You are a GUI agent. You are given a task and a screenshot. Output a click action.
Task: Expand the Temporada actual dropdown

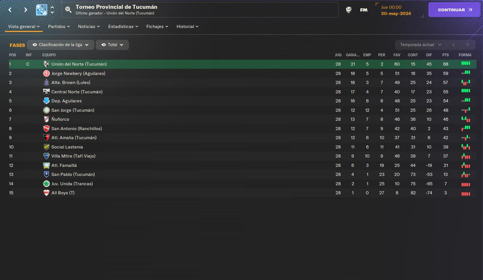tap(421, 45)
